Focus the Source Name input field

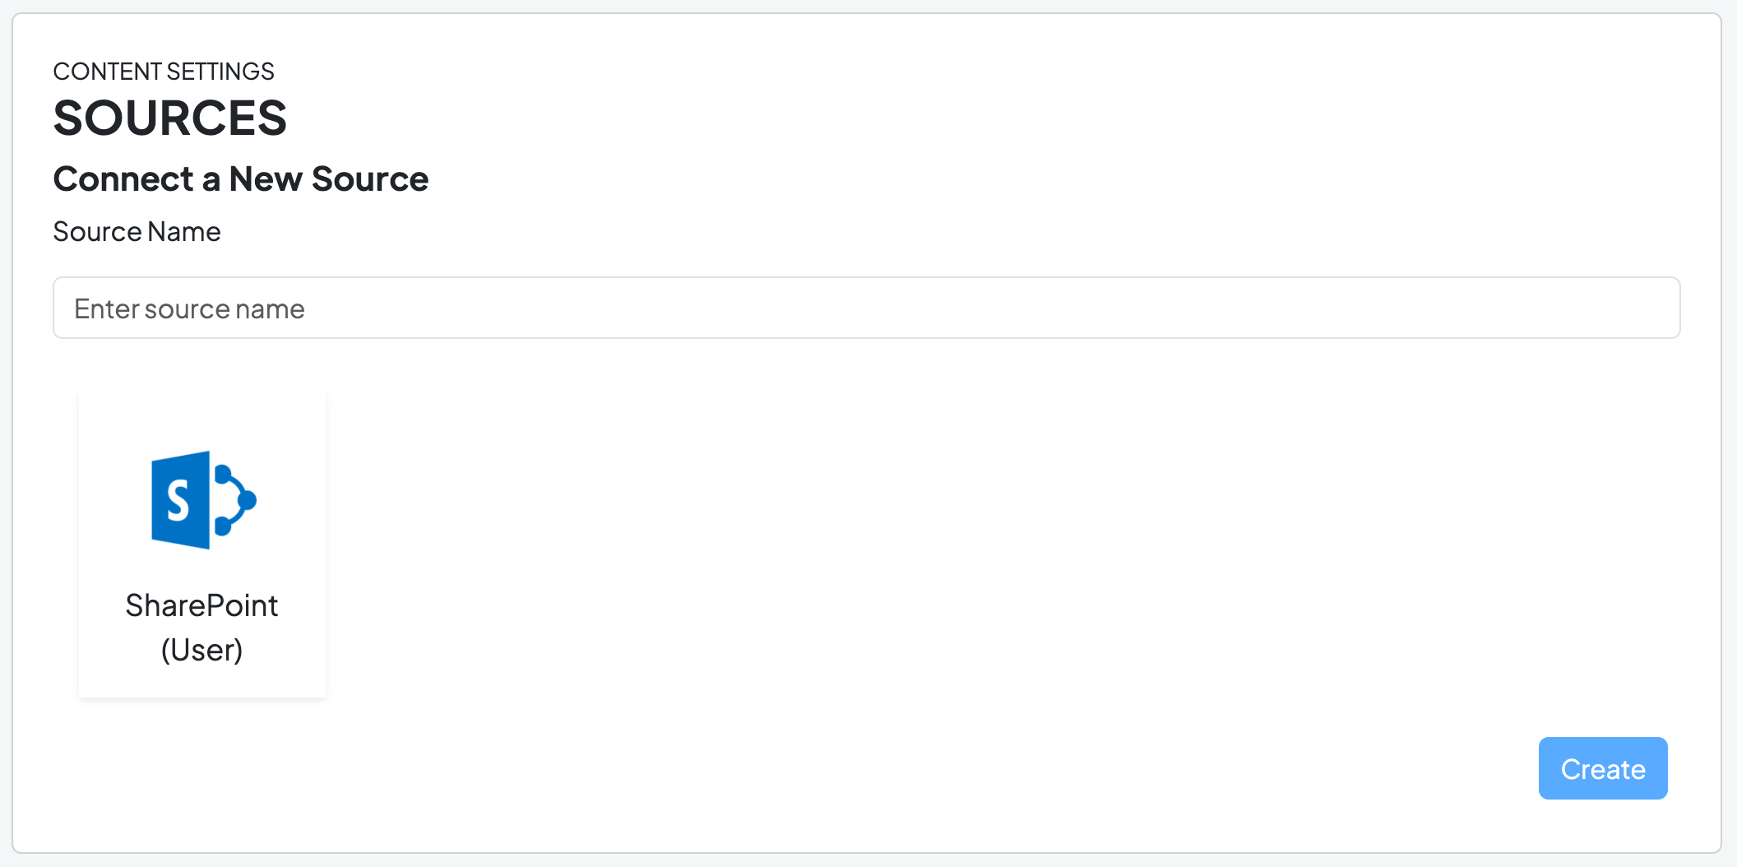tap(866, 308)
